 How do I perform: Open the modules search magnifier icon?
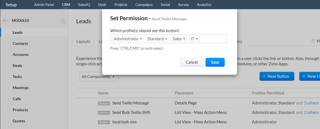tap(63, 21)
